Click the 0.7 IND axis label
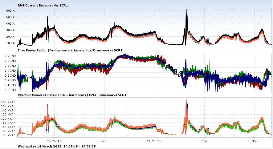The width and height of the screenshot is (273, 149). pos(10,56)
